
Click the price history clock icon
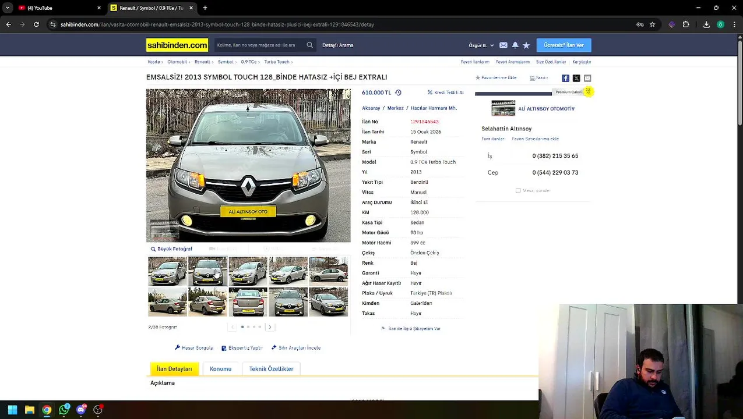click(x=398, y=93)
